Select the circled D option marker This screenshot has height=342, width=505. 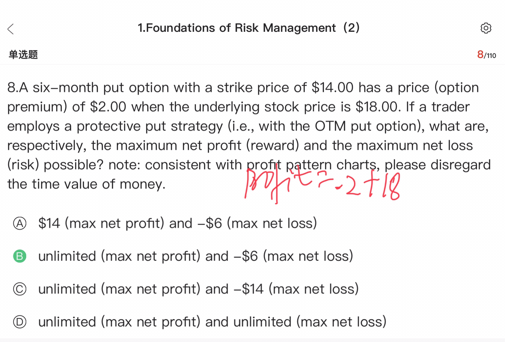[20, 322]
